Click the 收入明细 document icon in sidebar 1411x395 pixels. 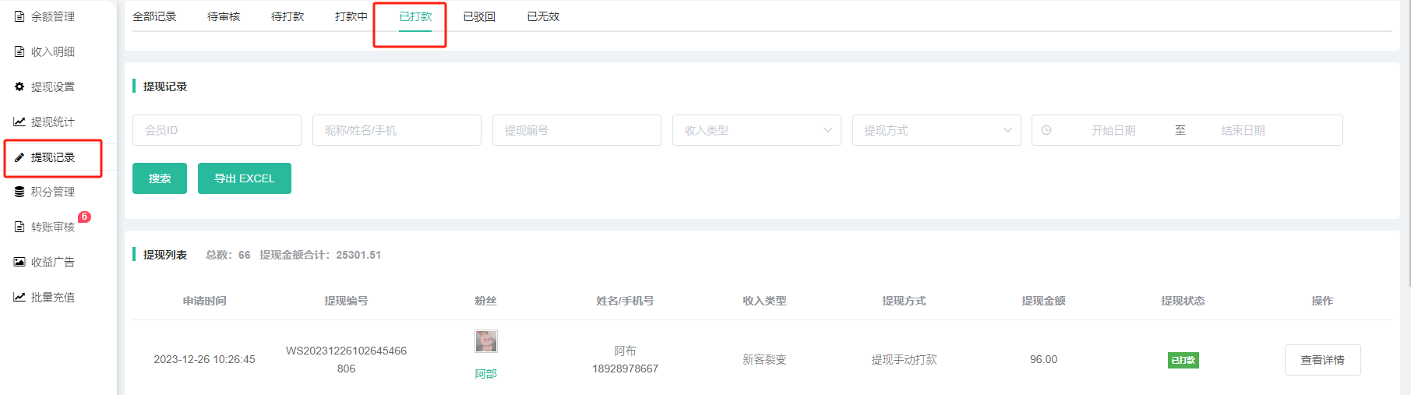(x=19, y=51)
